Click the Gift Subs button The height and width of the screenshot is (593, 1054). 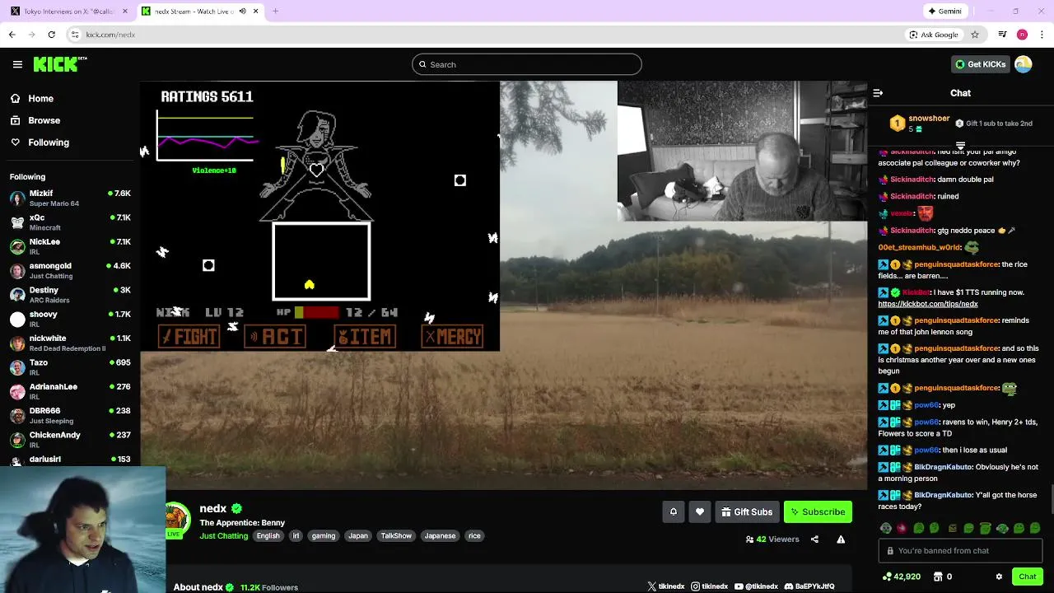point(747,511)
